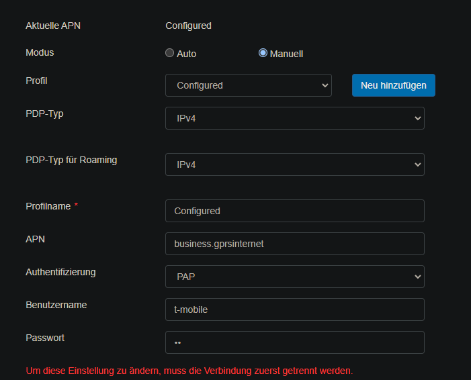Open the Profil dropdown showing Configured
This screenshot has height=380, width=471.
[x=249, y=85]
